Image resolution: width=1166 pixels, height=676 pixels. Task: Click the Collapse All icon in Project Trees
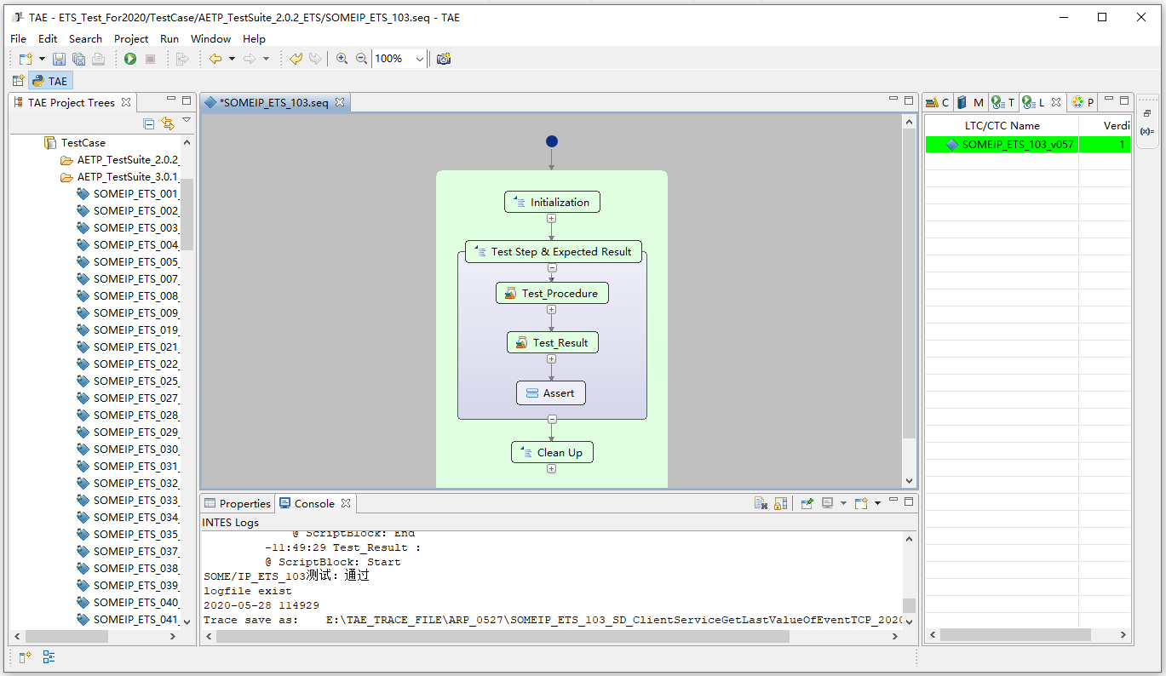pos(149,123)
